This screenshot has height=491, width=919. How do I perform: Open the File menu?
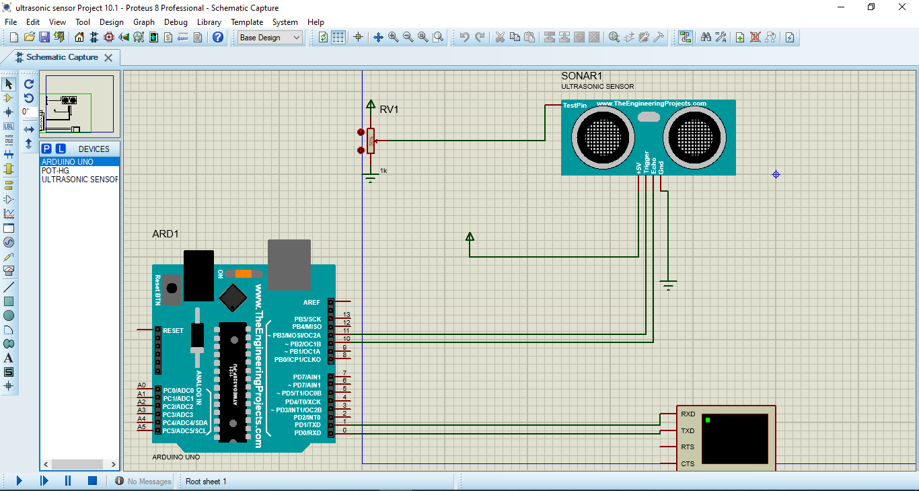pos(11,22)
